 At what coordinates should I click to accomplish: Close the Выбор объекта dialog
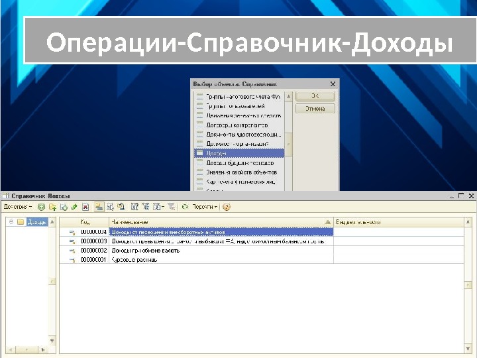[333, 84]
